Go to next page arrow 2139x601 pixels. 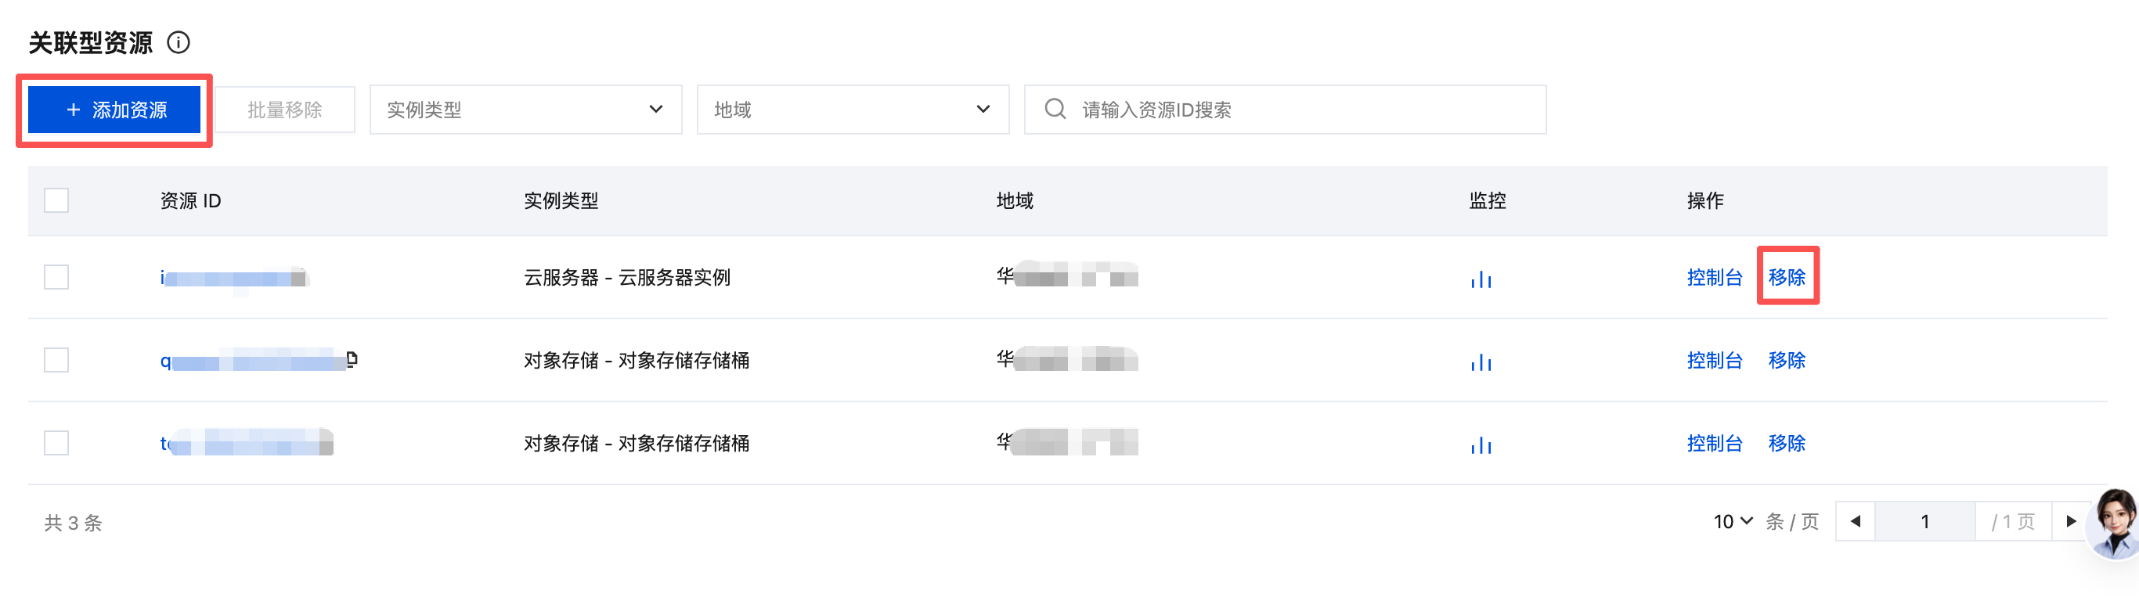pos(2071,521)
